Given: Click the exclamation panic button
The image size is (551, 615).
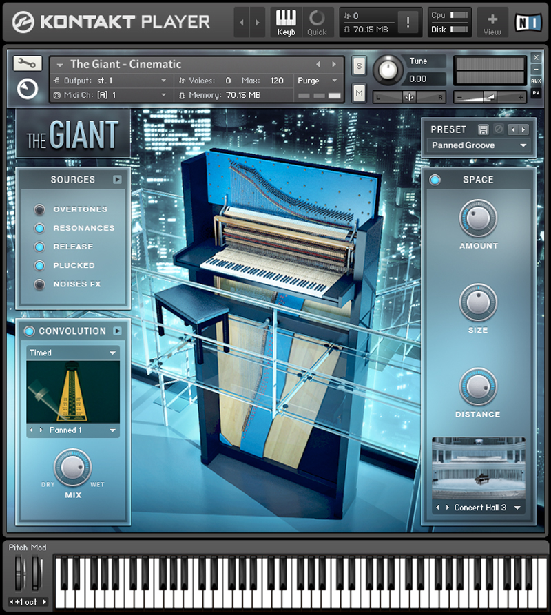Looking at the screenshot, I should (x=408, y=22).
